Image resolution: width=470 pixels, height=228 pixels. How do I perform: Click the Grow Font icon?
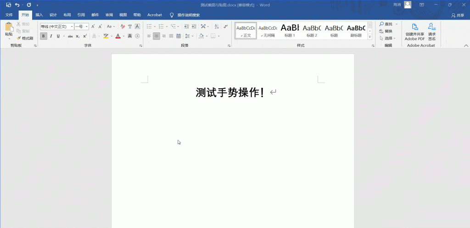pyautogui.click(x=93, y=27)
